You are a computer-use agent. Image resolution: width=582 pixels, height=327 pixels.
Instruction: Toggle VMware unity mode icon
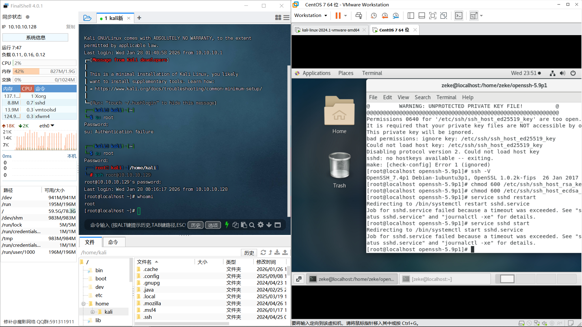443,15
